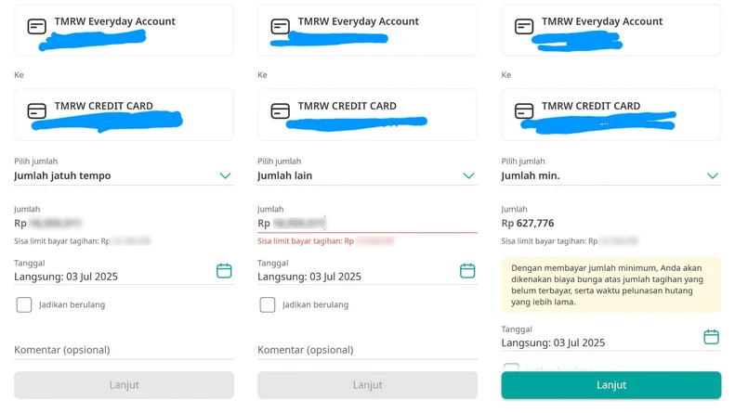Image resolution: width=735 pixels, height=413 pixels.
Task: Select TMRW Everyday Account card in middle panel
Action: [x=367, y=30]
